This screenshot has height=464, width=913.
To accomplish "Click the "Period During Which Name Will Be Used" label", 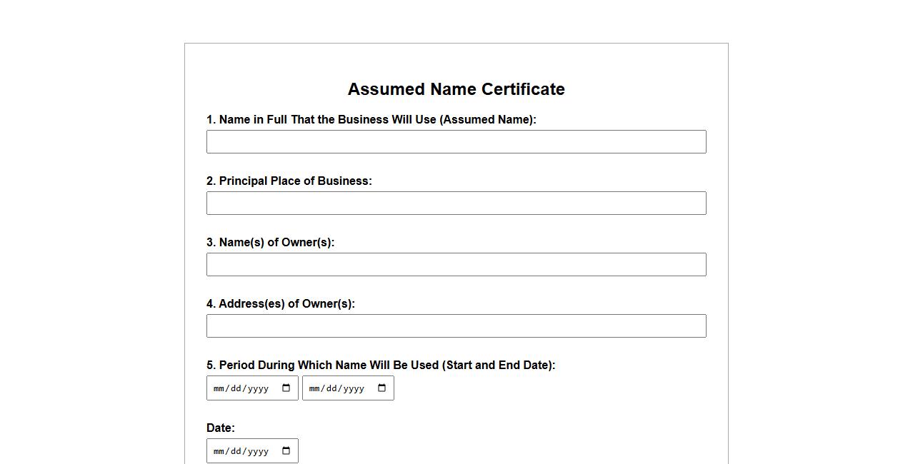I will [x=380, y=365].
